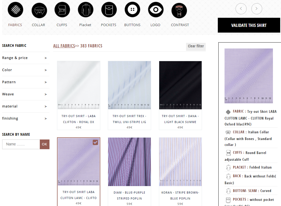The height and width of the screenshot is (206, 281).
Task: Click the bottom-seam icon in summary
Action: coord(228,191)
